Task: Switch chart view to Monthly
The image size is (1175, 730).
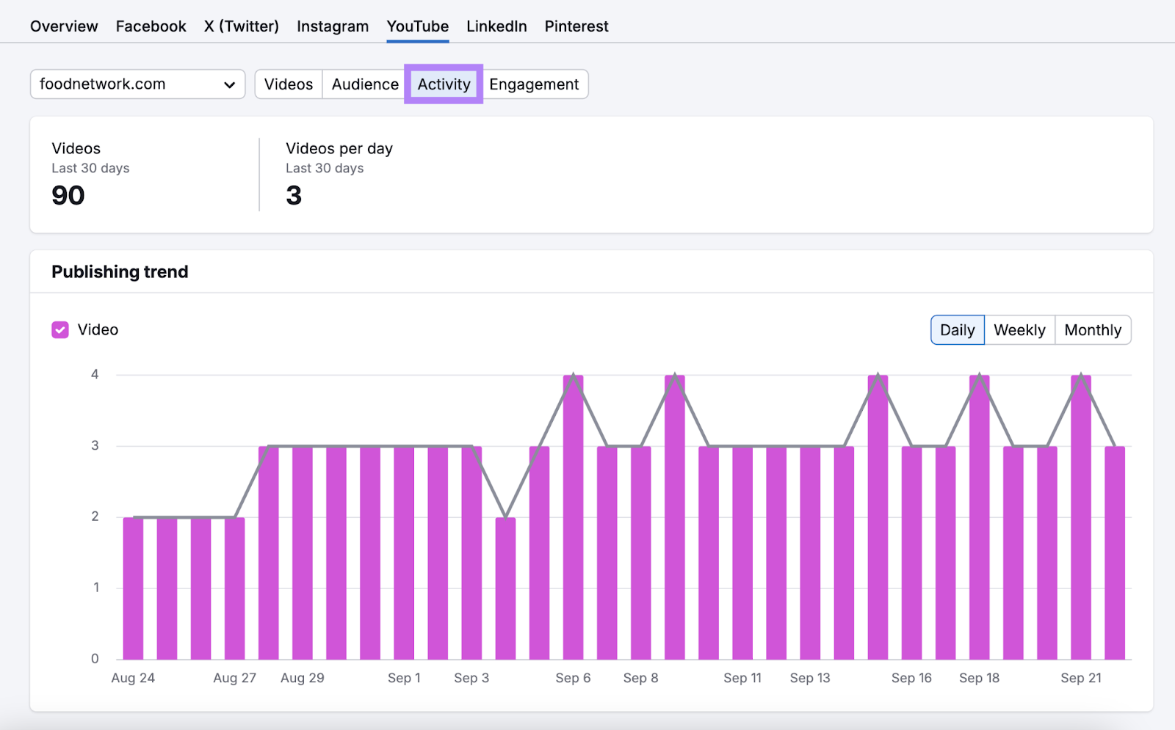Action: coord(1093,329)
